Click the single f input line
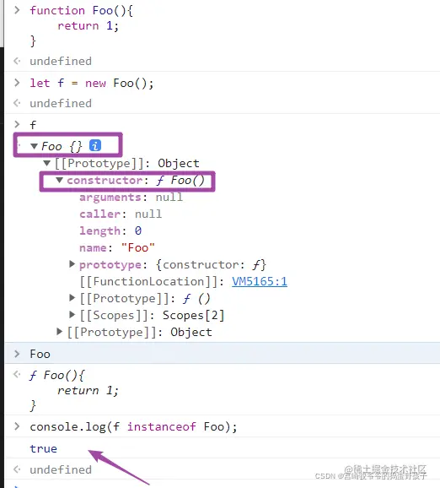Image resolution: width=440 pixels, height=488 pixels. pyautogui.click(x=33, y=125)
